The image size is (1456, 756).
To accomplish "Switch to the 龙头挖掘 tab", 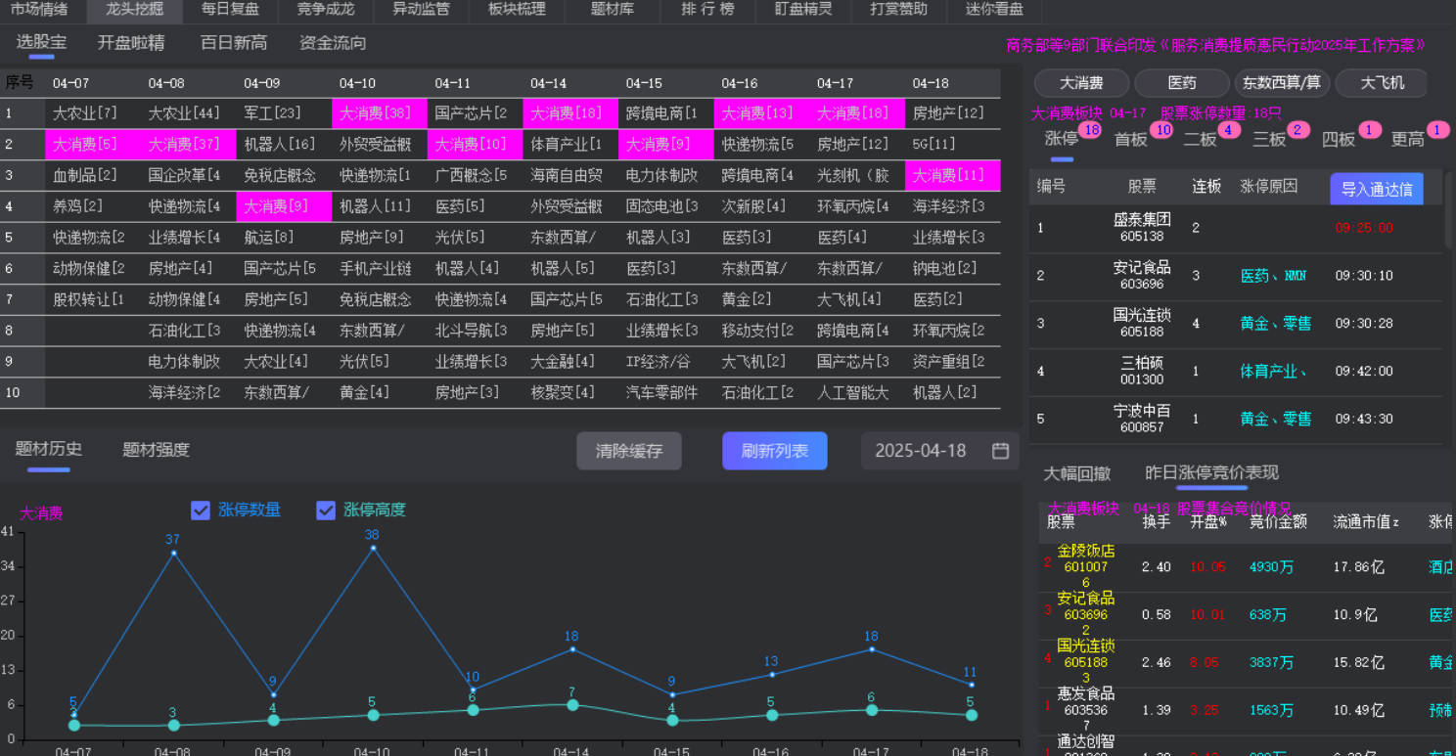I will (x=134, y=10).
